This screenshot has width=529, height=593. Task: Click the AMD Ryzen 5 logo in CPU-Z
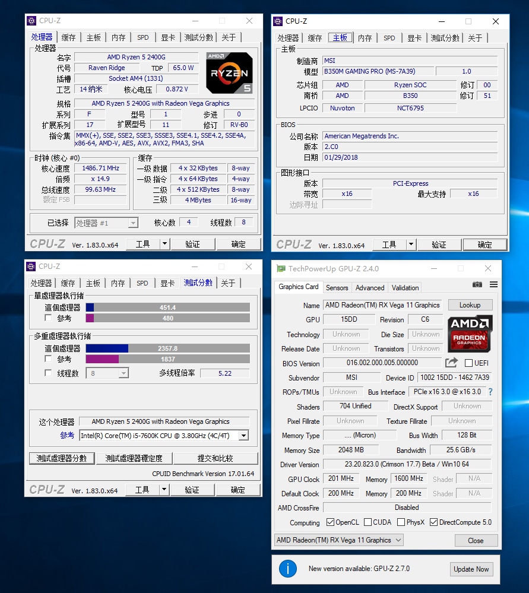pyautogui.click(x=229, y=72)
